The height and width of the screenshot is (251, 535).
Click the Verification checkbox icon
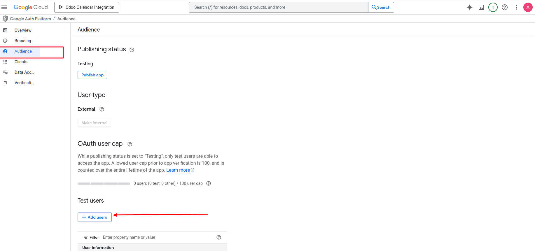coord(5,83)
